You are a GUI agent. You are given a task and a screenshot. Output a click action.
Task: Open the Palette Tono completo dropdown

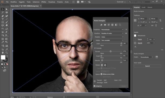(x=112, y=40)
